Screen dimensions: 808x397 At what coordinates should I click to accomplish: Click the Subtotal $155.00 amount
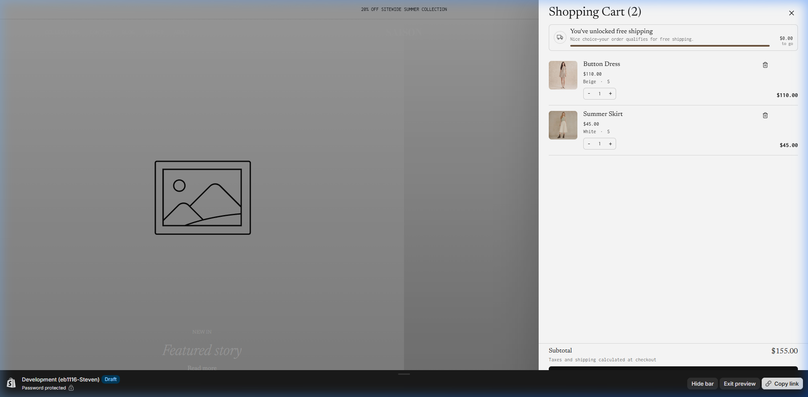(784, 351)
